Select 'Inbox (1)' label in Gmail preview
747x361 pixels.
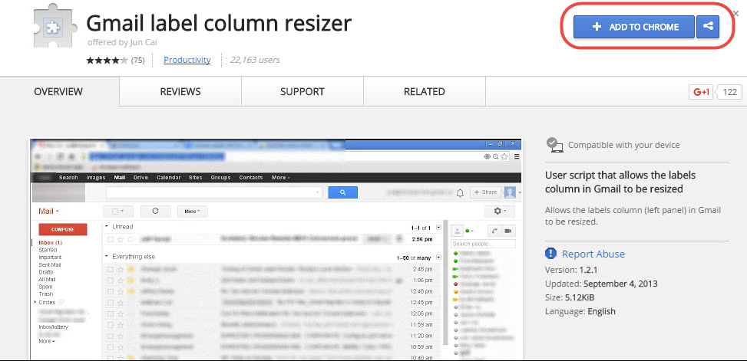click(50, 242)
